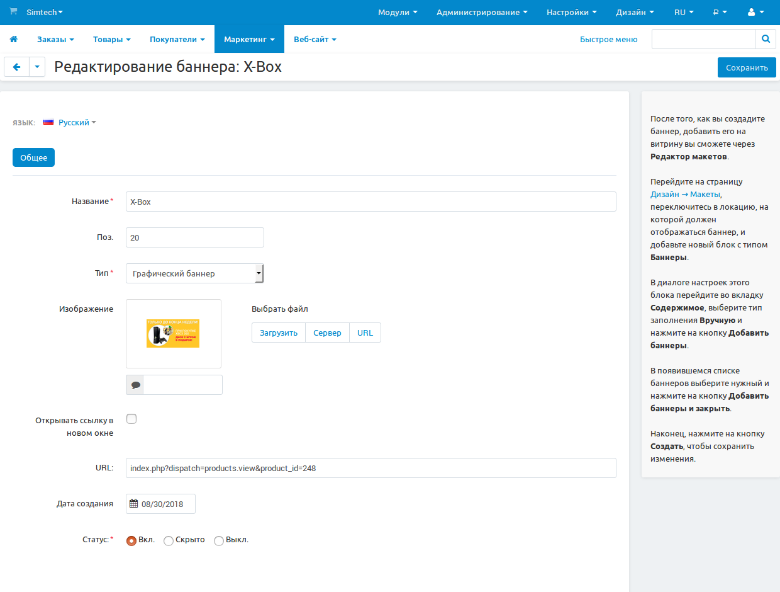The height and width of the screenshot is (592, 780).
Task: Expand the dropdown caret next to back button
Action: (37, 67)
